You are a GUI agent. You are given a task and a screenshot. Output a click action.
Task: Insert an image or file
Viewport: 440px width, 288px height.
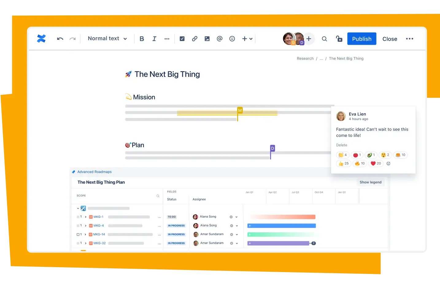[x=207, y=39]
